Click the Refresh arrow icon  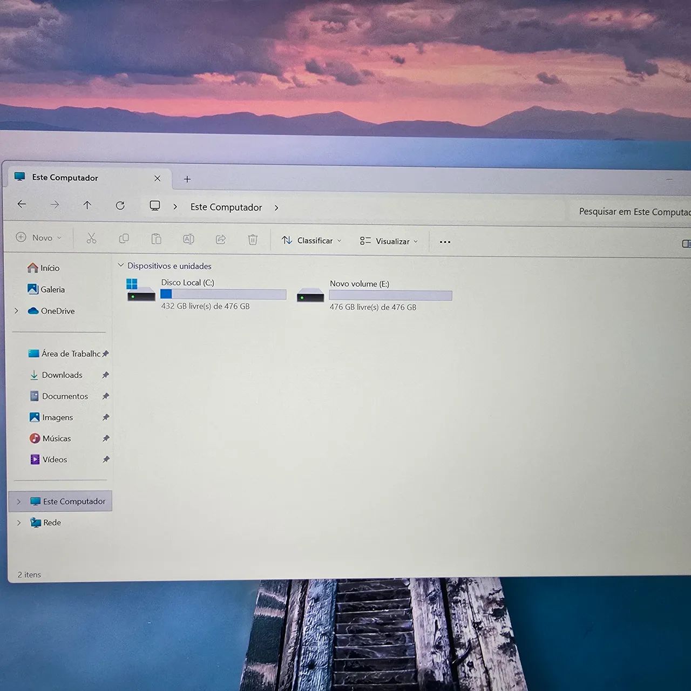tap(120, 205)
